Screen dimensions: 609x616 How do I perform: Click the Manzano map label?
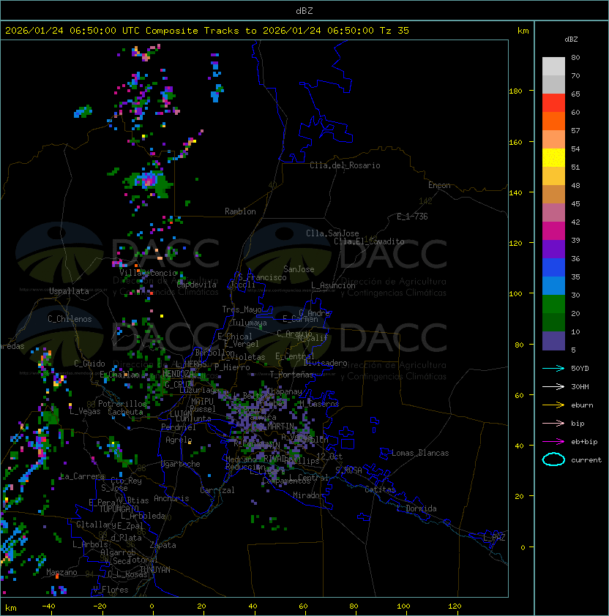[61, 572]
